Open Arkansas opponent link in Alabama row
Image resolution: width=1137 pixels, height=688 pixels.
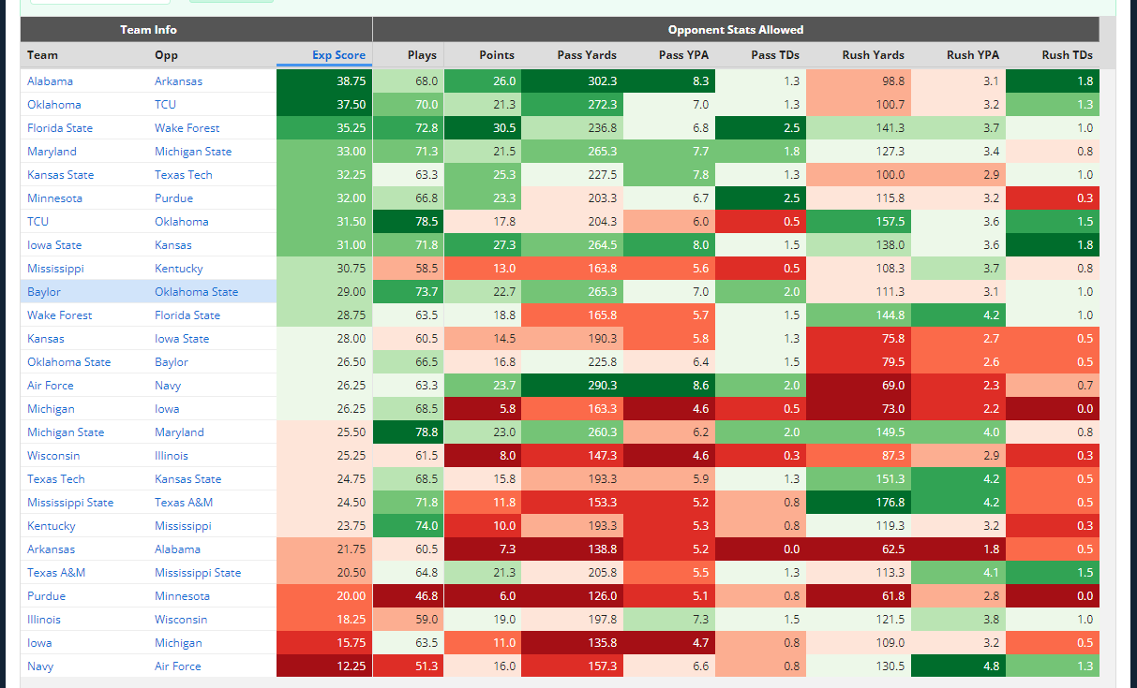point(178,81)
